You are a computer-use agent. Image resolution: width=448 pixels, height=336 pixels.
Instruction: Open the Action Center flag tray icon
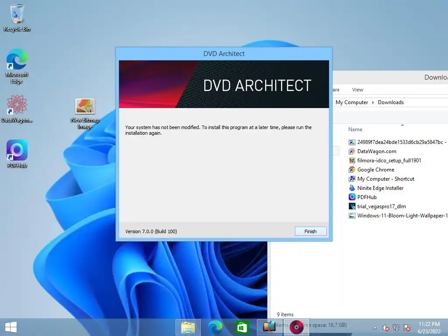[x=407, y=328]
